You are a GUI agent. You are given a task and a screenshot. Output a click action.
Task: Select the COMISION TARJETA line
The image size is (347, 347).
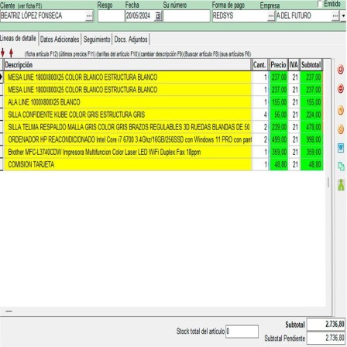point(163,164)
